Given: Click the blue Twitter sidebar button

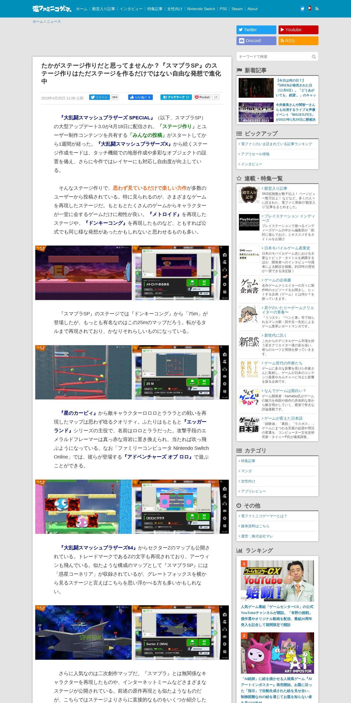Looking at the screenshot, I should (256, 30).
